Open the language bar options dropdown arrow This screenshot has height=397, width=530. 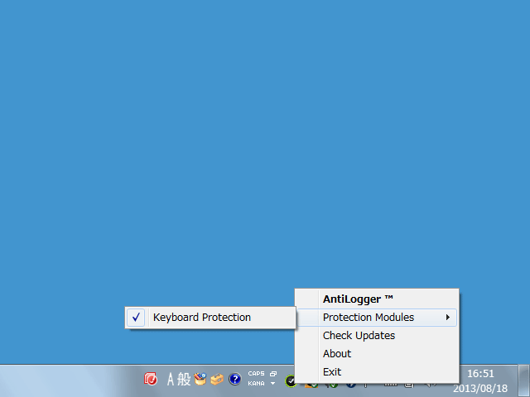coord(272,384)
